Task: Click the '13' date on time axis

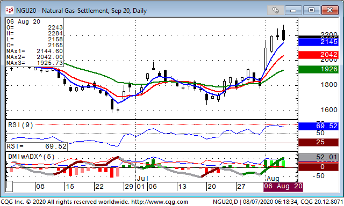Action: click(182, 187)
